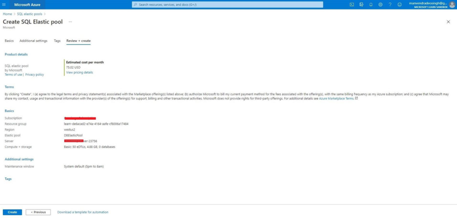The width and height of the screenshot is (457, 218).
Task: Open portal settings gear icon
Action: (x=380, y=4)
